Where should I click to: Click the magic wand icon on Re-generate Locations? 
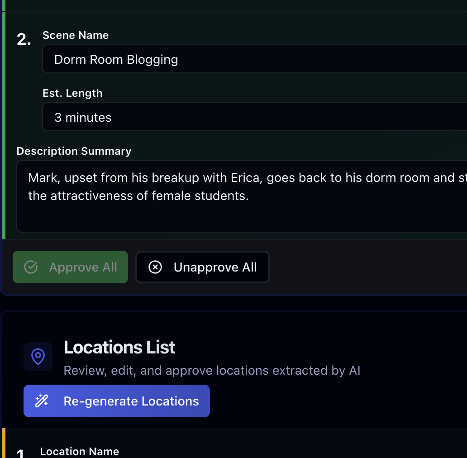[x=42, y=401]
